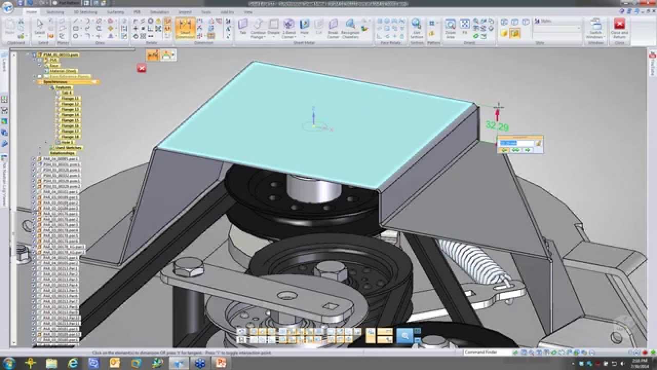Open the Sketching ribbon tab
This screenshot has width=657, height=370.
point(55,11)
